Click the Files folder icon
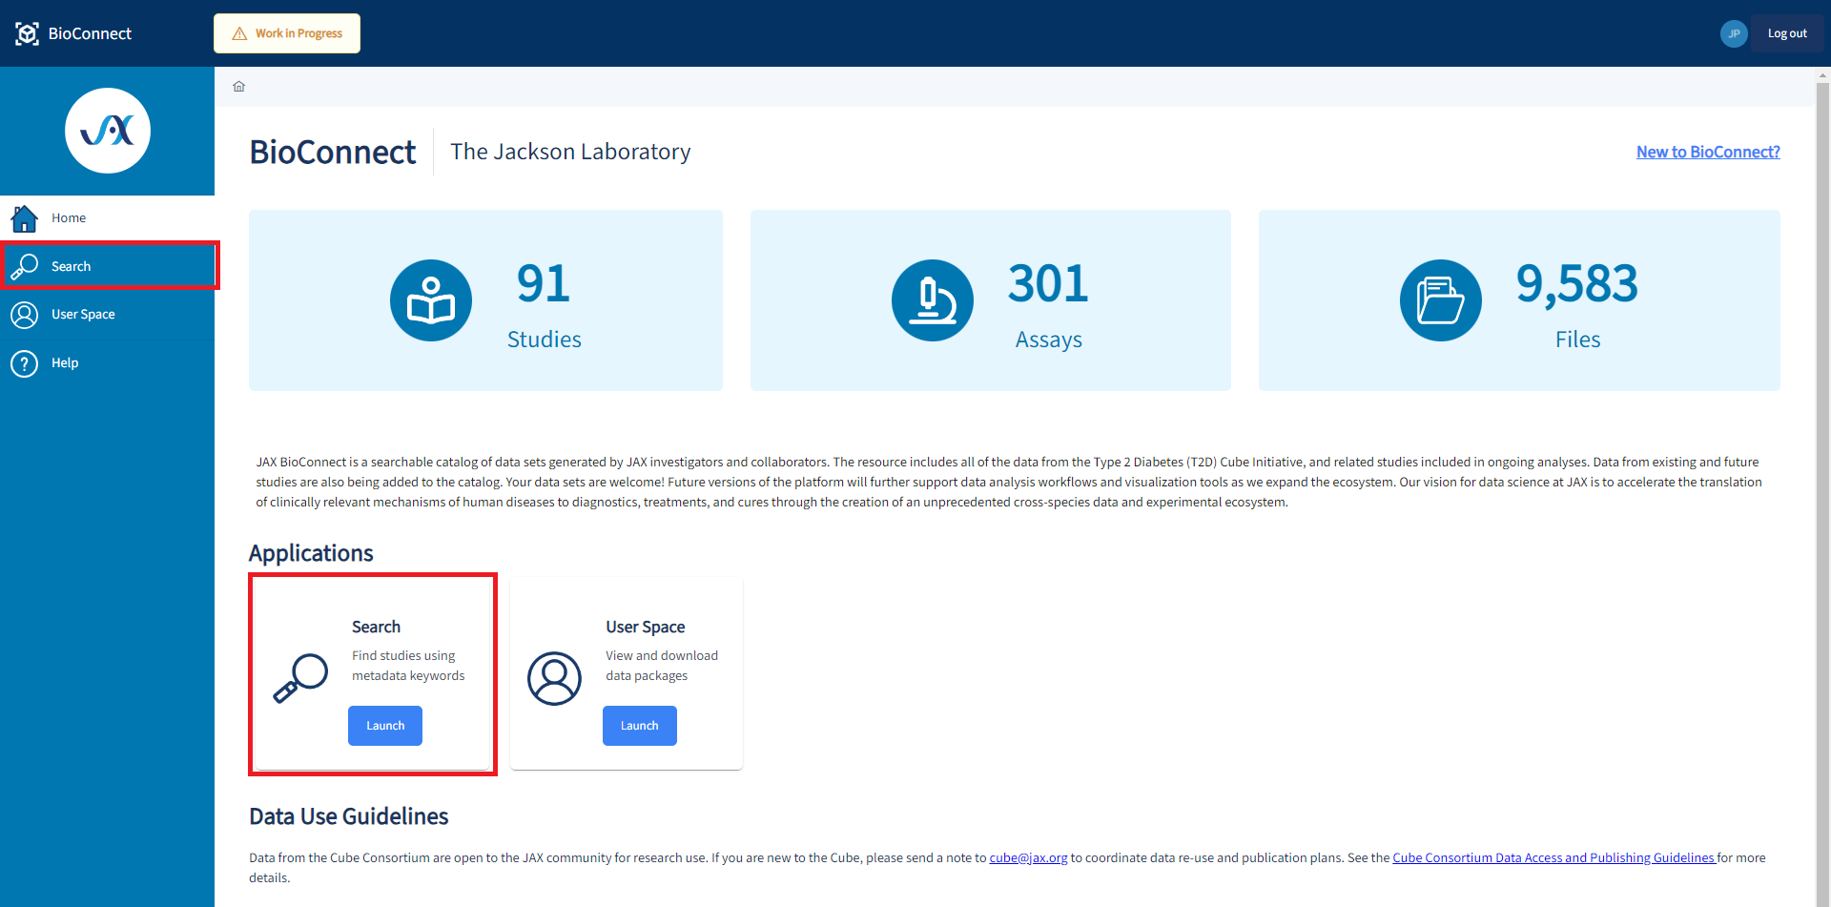The image size is (1831, 907). [1439, 299]
